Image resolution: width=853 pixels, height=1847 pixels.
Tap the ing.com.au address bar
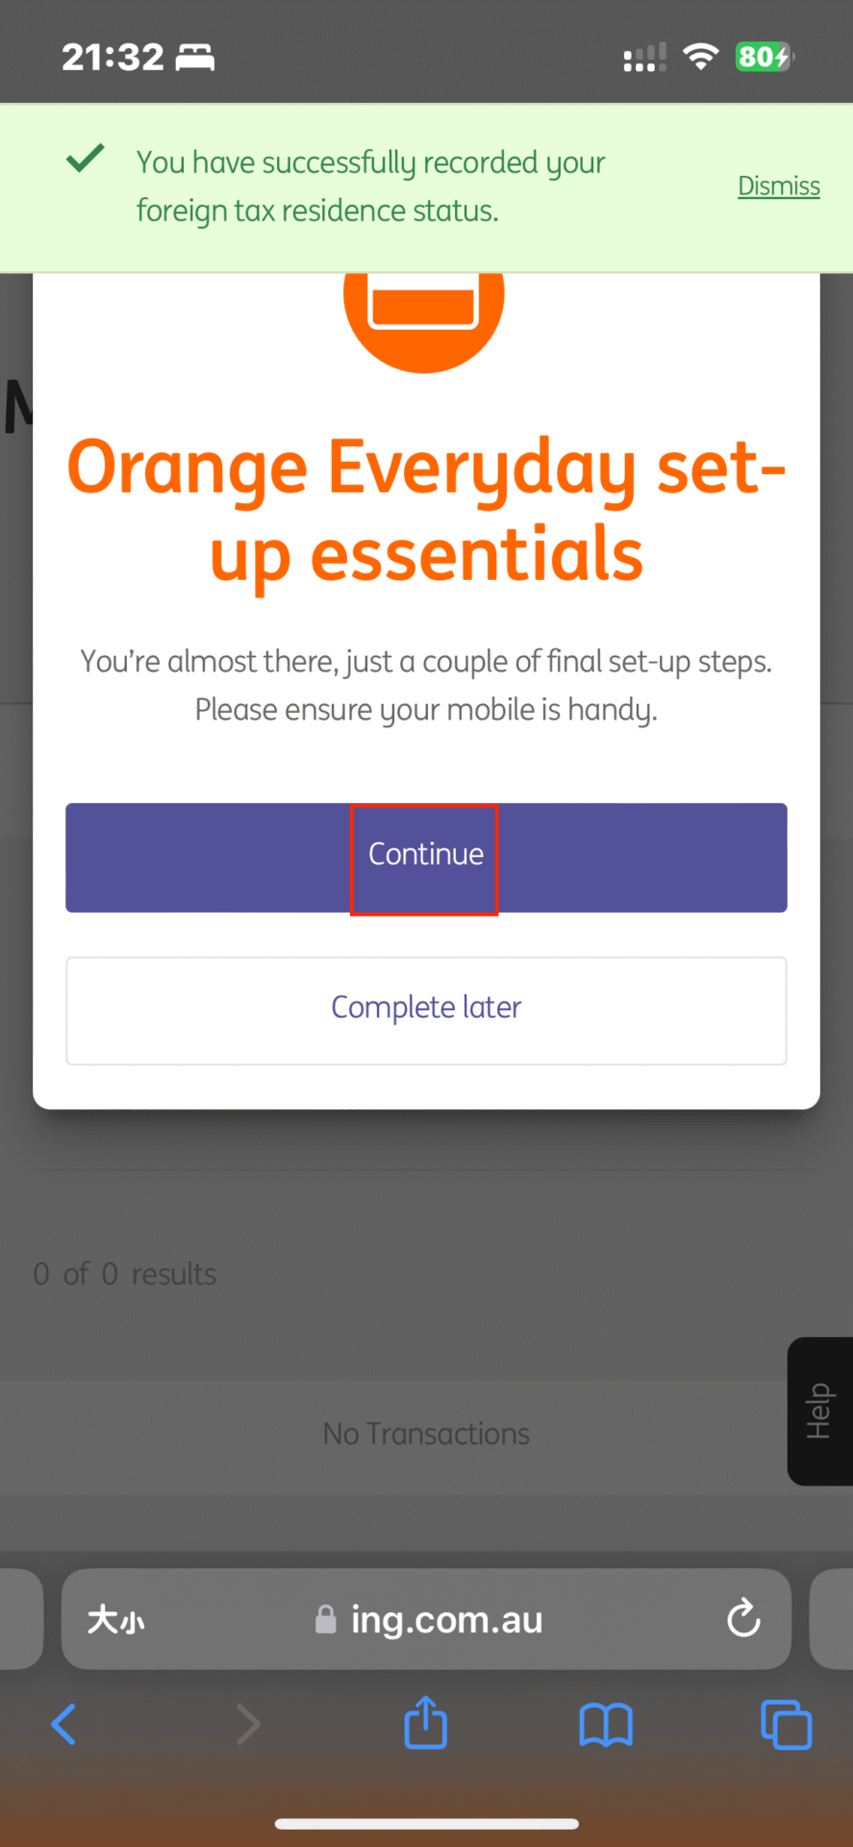(446, 1620)
